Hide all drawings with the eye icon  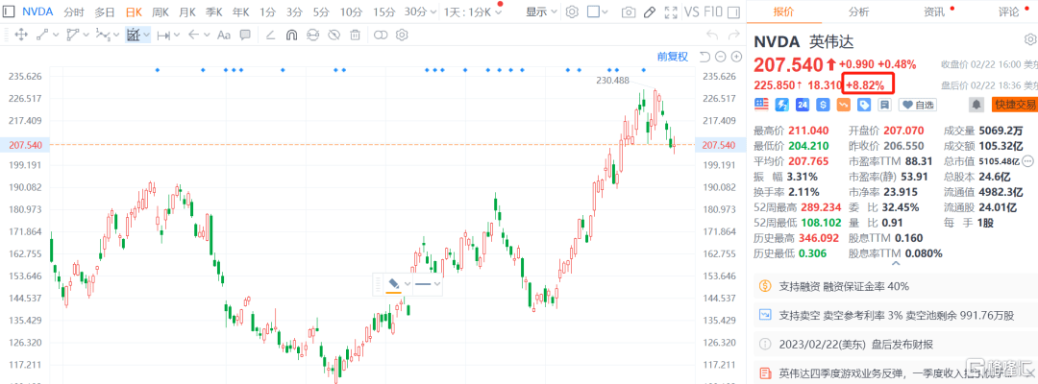coord(334,35)
